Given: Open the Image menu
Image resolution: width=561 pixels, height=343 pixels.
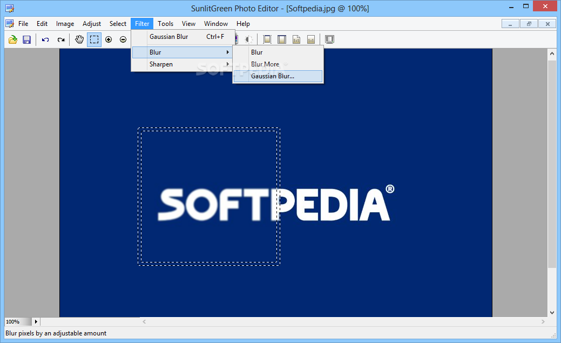Looking at the screenshot, I should pyautogui.click(x=65, y=24).
